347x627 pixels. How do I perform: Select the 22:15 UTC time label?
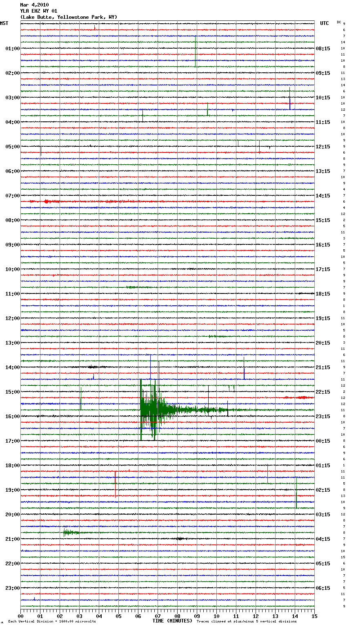(323, 392)
